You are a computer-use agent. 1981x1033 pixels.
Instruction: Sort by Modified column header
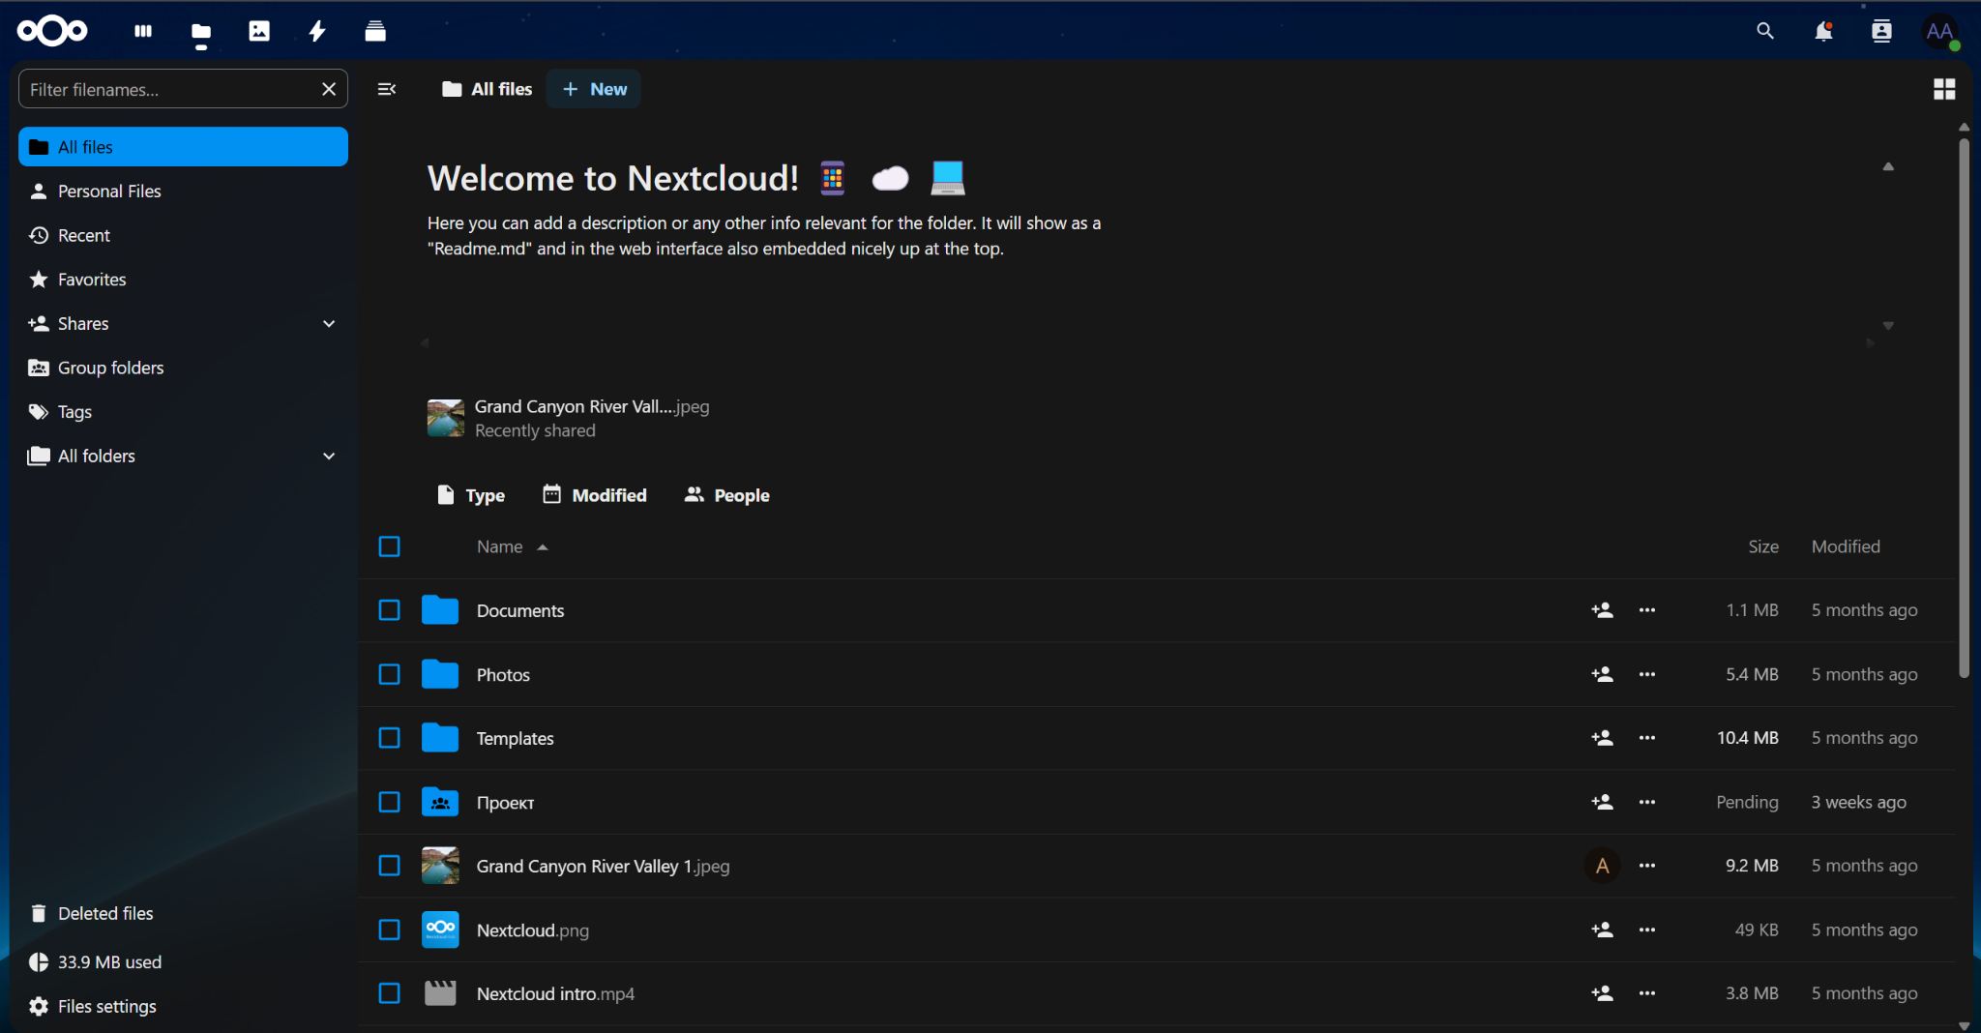coord(1846,546)
